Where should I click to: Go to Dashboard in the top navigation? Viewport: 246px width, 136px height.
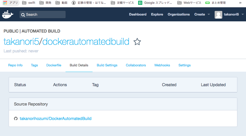(x=138, y=14)
